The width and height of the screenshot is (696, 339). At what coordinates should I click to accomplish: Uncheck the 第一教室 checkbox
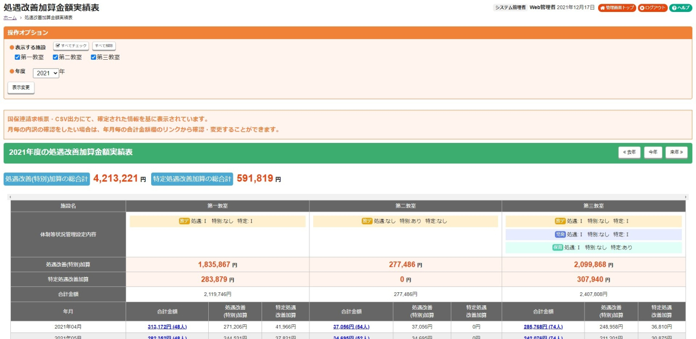[17, 57]
